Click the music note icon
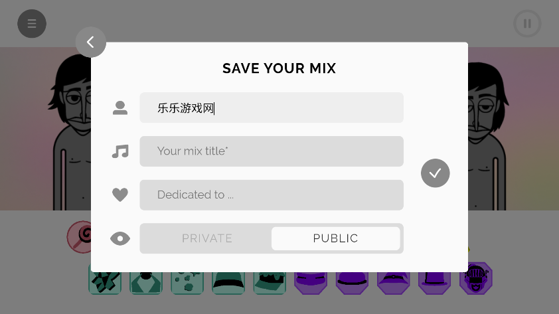The width and height of the screenshot is (559, 314). [120, 151]
